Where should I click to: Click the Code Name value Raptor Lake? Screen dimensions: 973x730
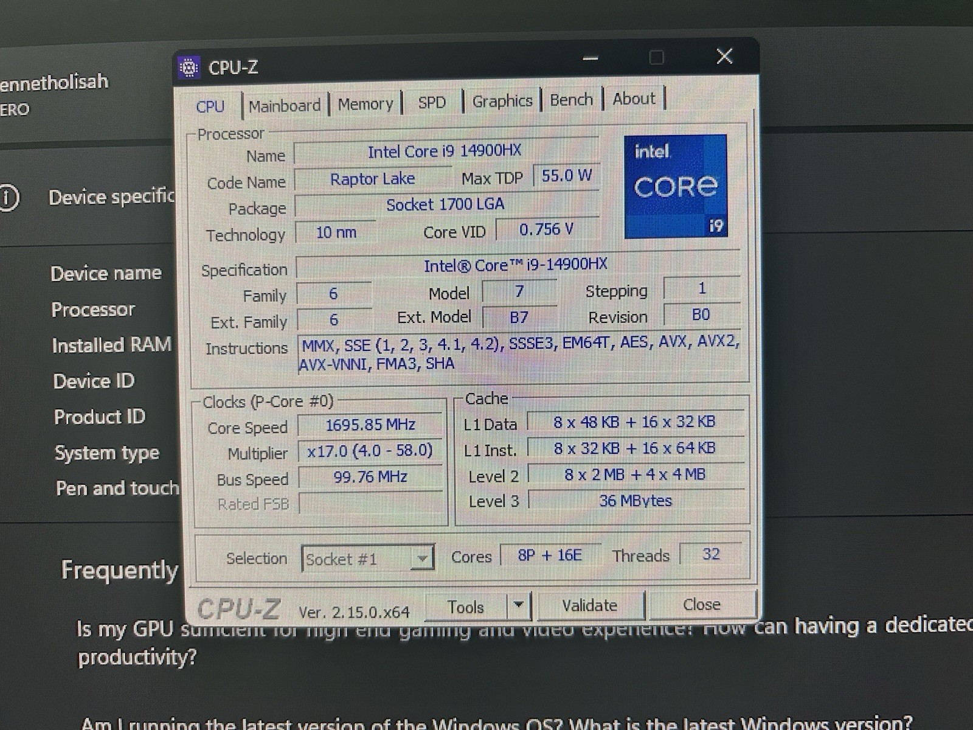373,179
